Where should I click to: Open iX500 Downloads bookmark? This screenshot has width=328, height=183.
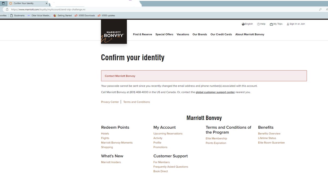(85, 16)
